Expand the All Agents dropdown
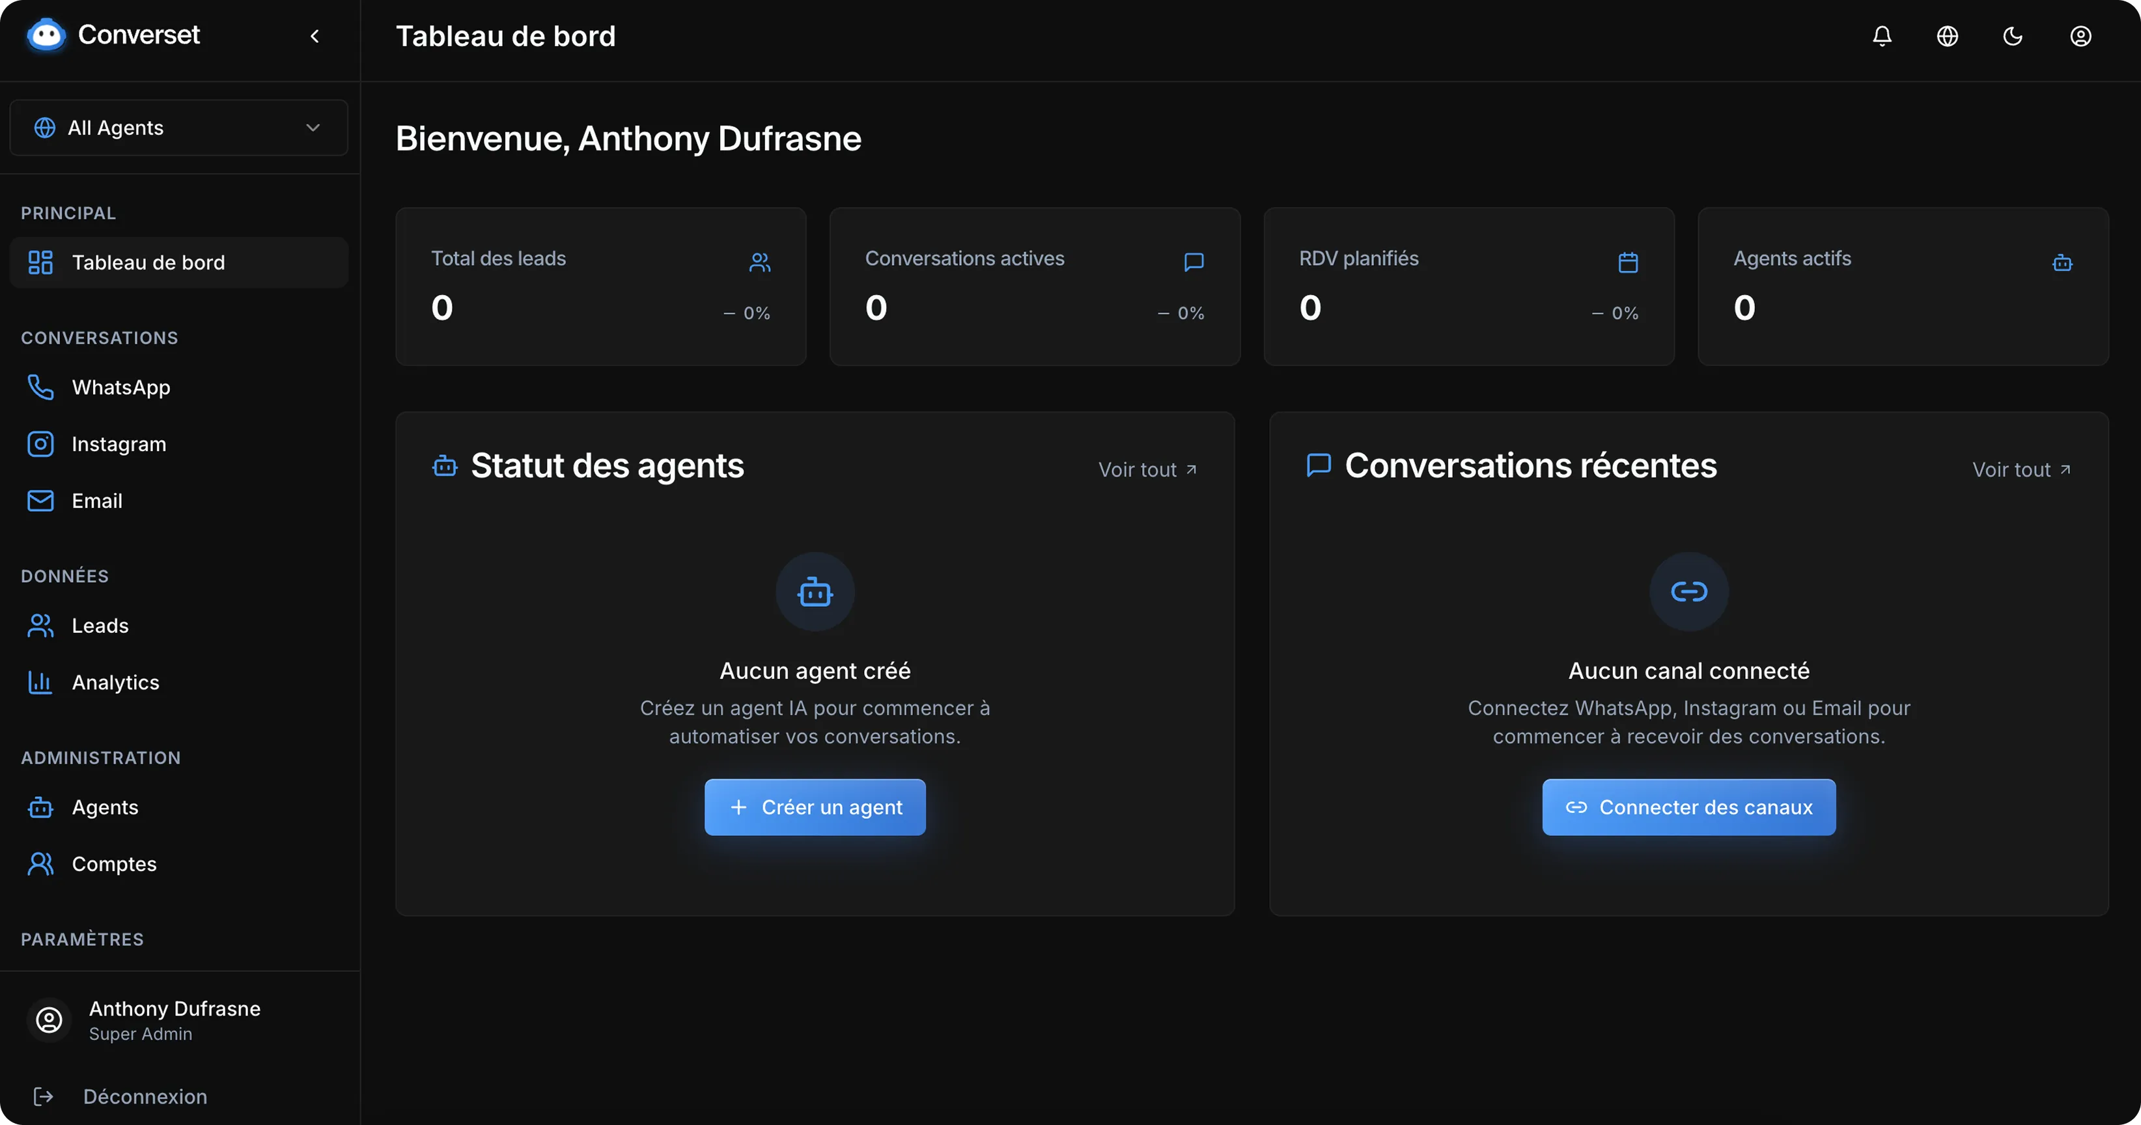Image resolution: width=2141 pixels, height=1125 pixels. click(178, 128)
